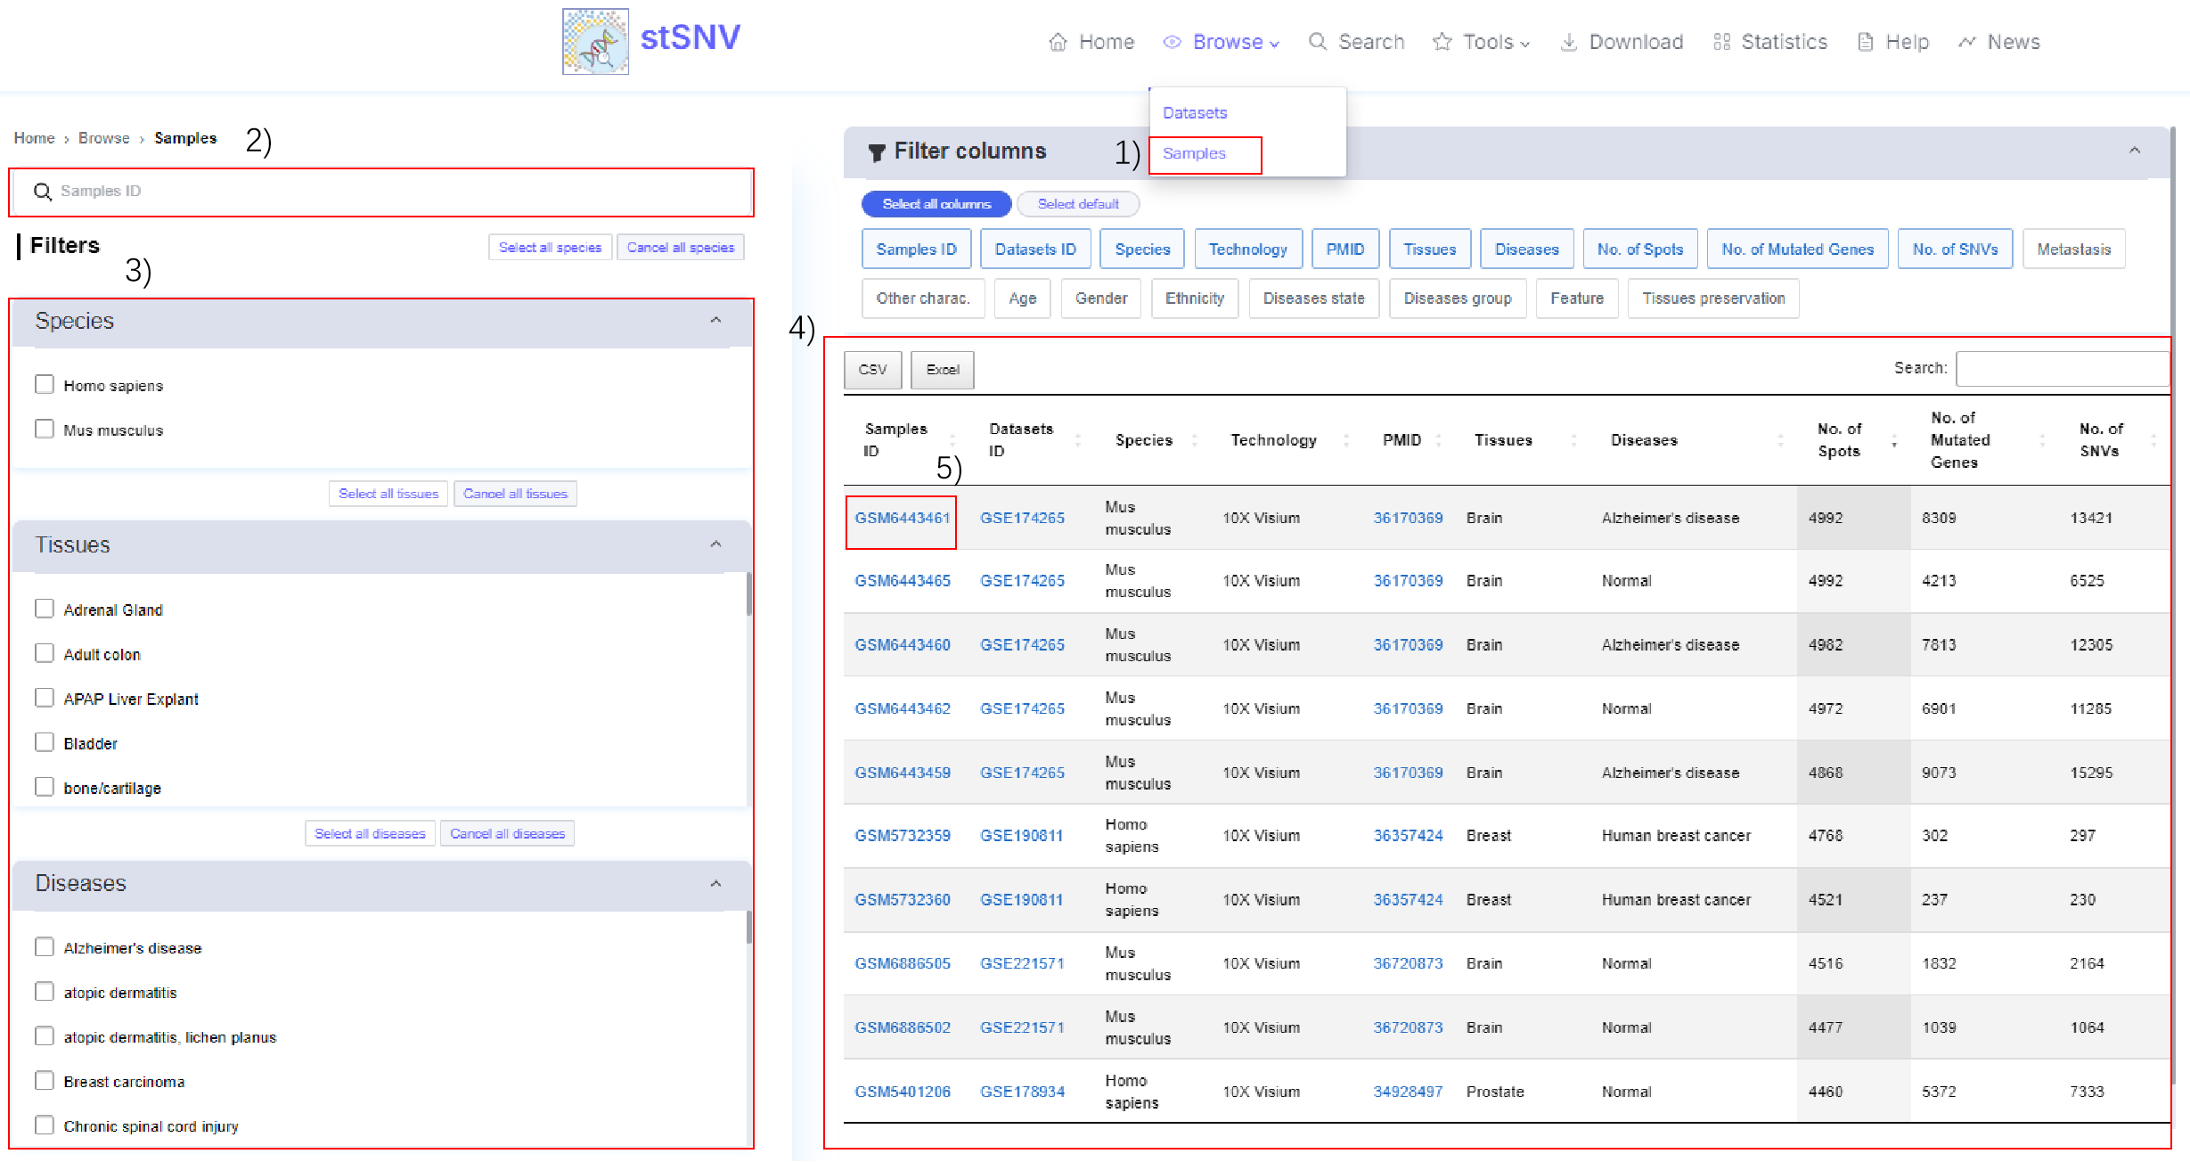Click the Search magnifier icon in navbar
2190x1162 pixels.
[1317, 42]
